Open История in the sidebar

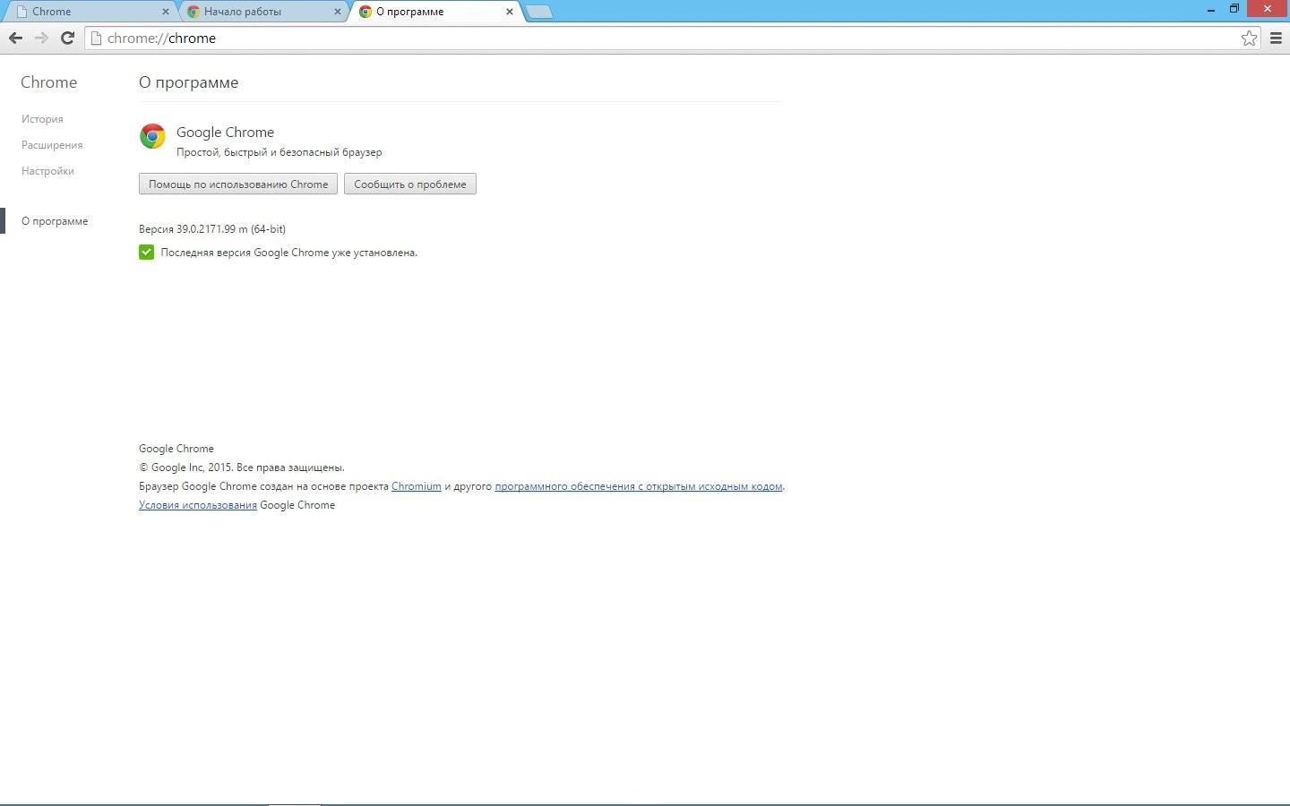click(x=42, y=119)
